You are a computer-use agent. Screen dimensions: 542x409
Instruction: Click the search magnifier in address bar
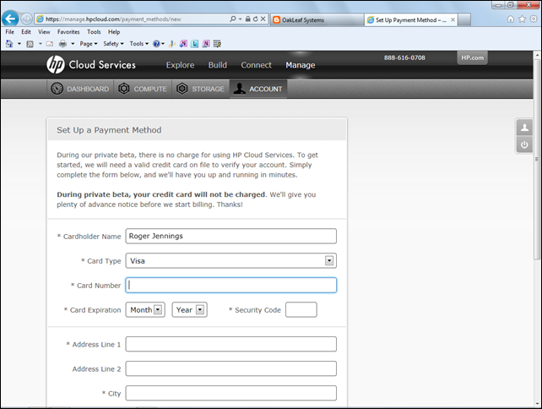tap(233, 19)
